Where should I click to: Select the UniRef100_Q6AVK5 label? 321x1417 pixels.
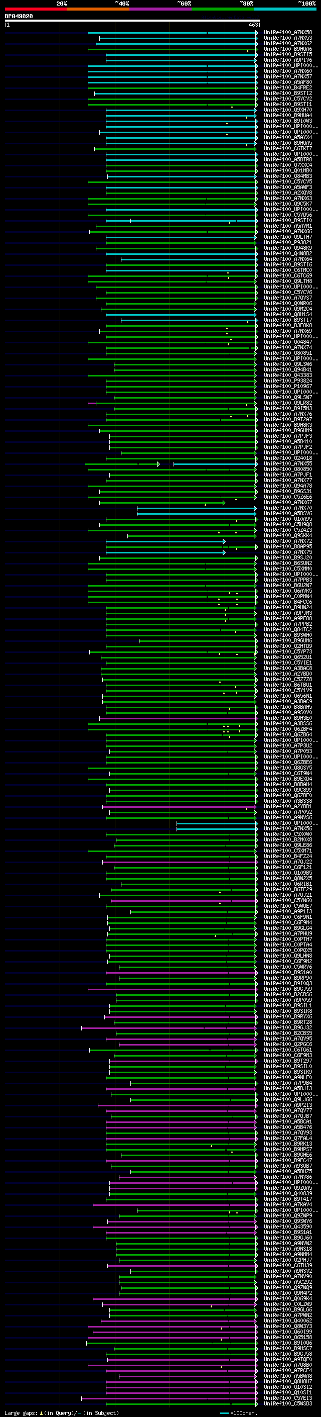click(288, 591)
